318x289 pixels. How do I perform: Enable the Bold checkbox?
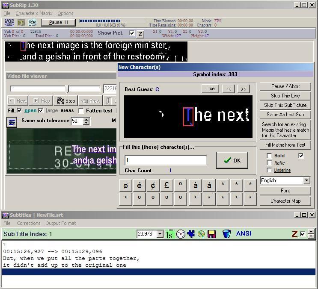click(x=269, y=156)
